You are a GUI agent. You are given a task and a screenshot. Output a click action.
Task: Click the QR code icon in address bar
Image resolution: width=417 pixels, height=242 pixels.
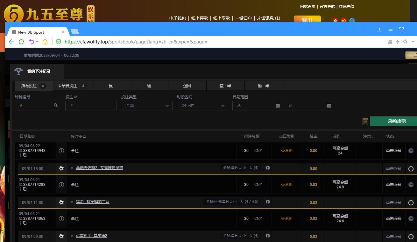390,42
